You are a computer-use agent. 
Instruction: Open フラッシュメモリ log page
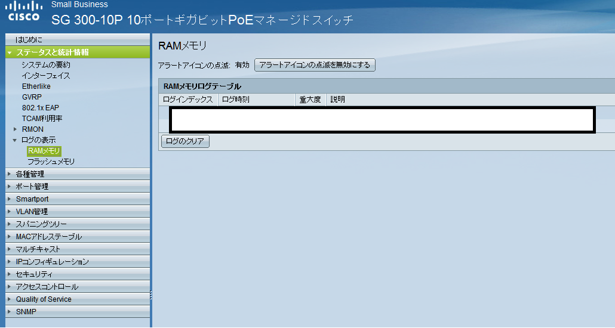(x=51, y=162)
